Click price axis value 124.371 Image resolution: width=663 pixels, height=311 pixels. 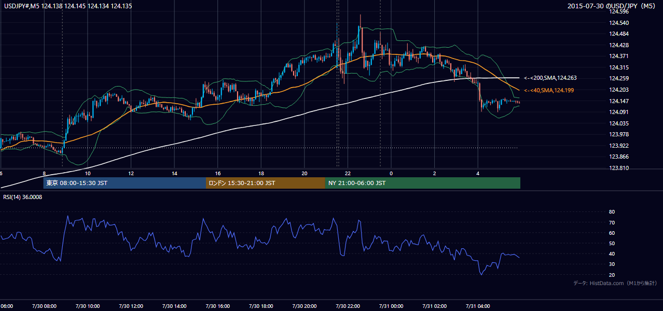pyautogui.click(x=619, y=56)
